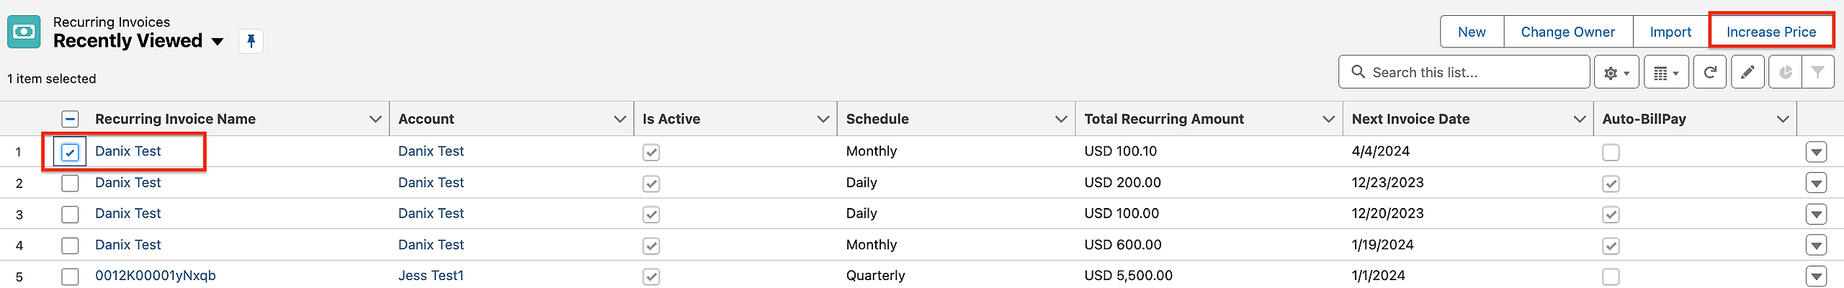Click the Increase Price button
This screenshot has width=1844, height=288.
pyautogui.click(x=1771, y=32)
